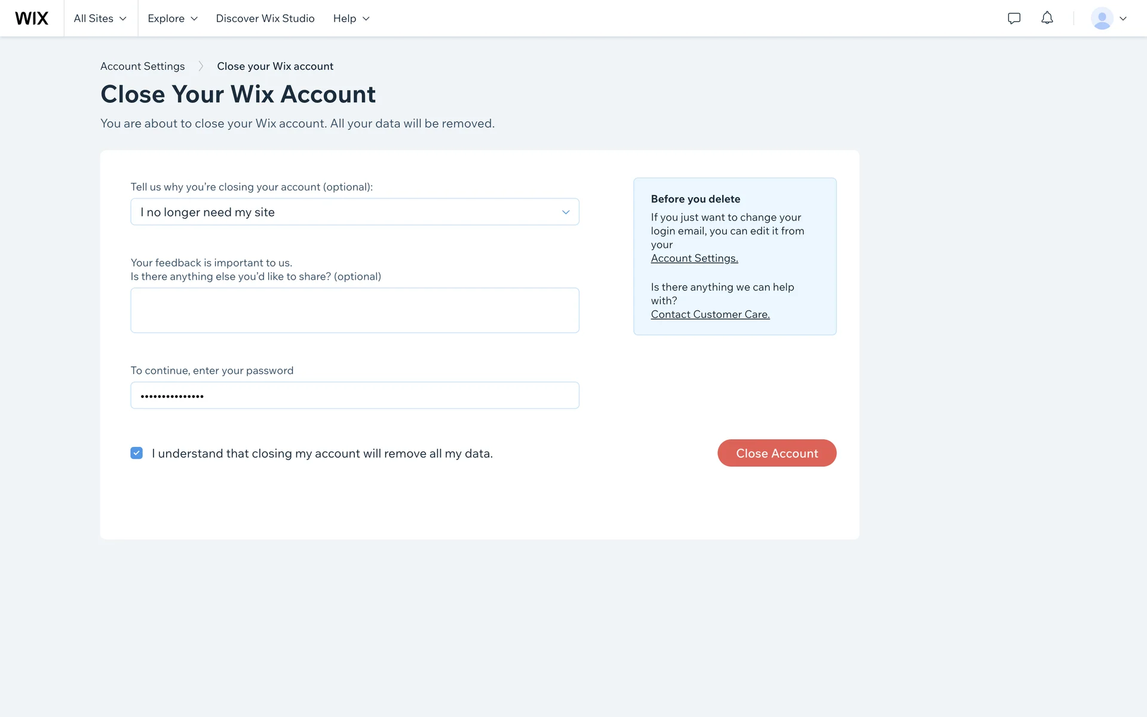Click into the password field
This screenshot has width=1147, height=717.
point(354,396)
